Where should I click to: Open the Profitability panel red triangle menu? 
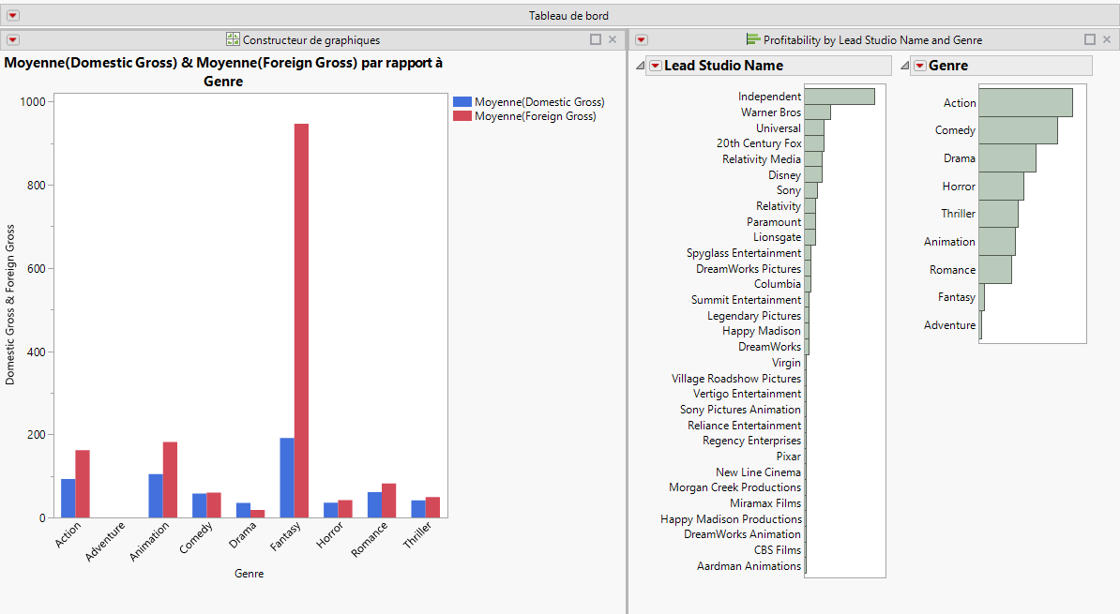click(x=640, y=39)
